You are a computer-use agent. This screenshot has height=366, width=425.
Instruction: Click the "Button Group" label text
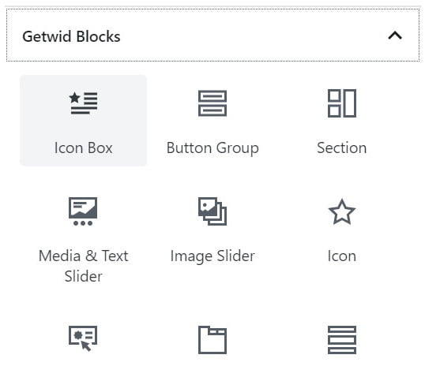pos(212,148)
